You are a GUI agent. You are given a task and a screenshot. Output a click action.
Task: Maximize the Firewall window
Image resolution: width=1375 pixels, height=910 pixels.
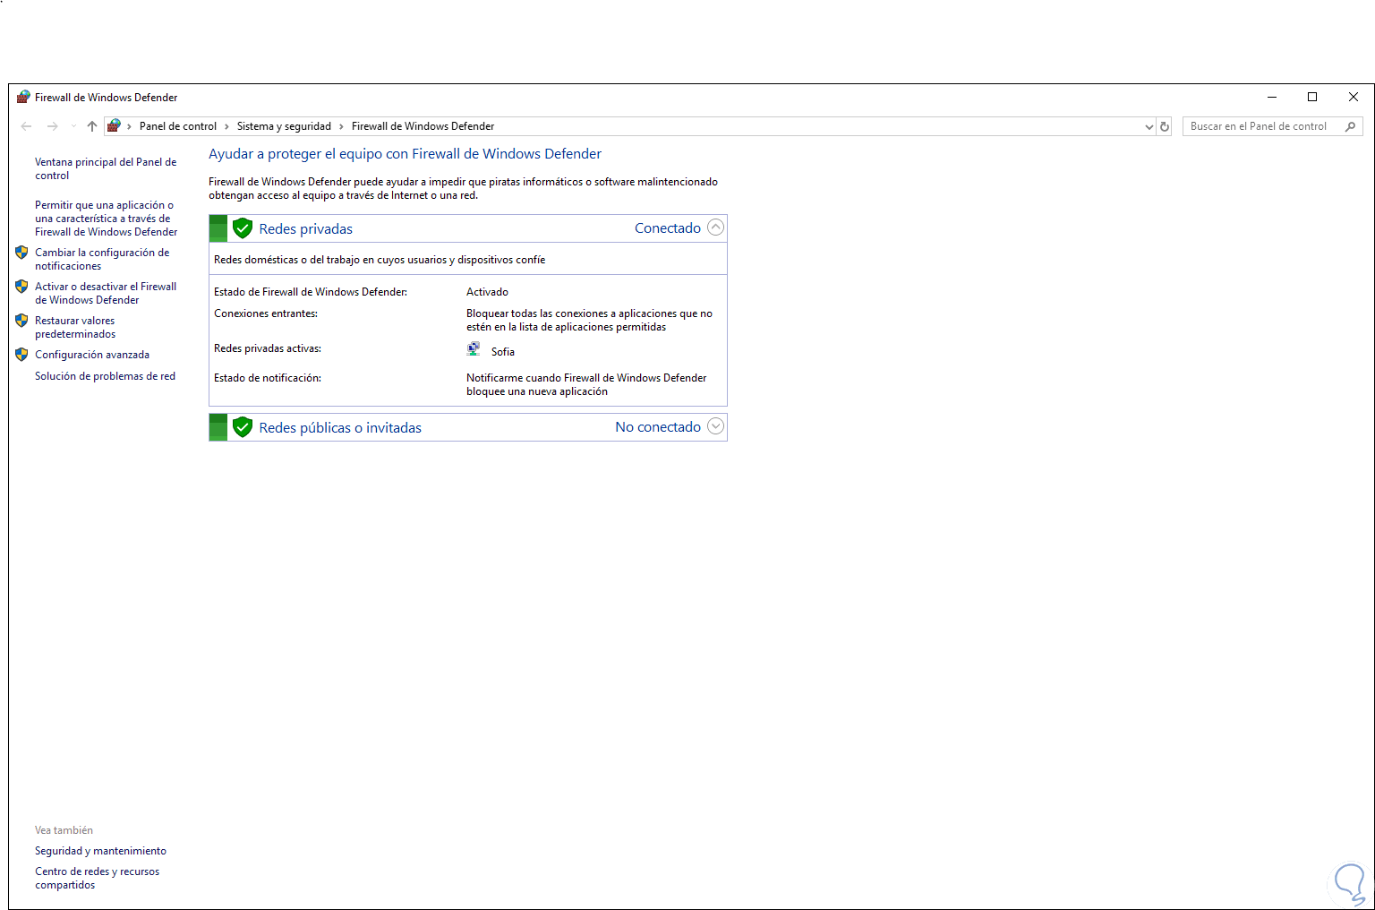click(1312, 97)
